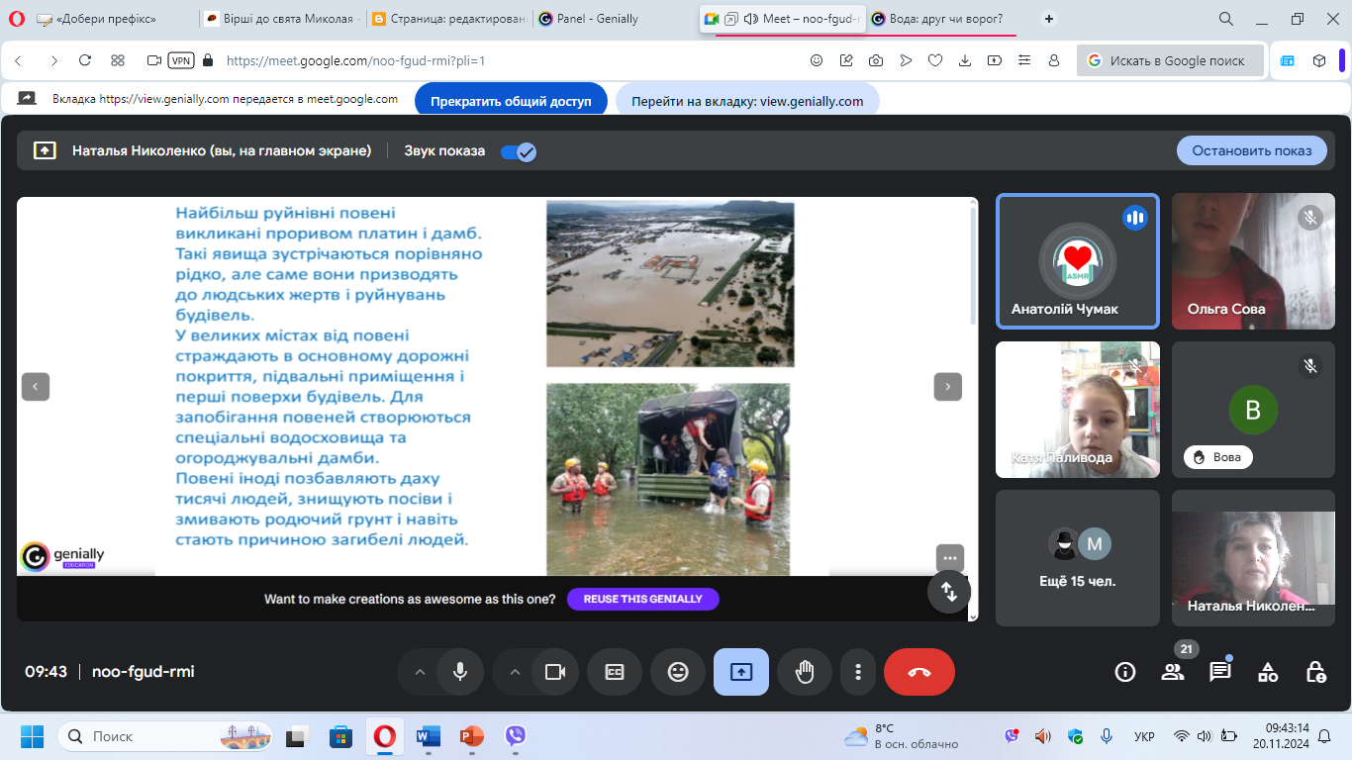Open the profile account icon
1352x760 pixels.
click(1054, 60)
